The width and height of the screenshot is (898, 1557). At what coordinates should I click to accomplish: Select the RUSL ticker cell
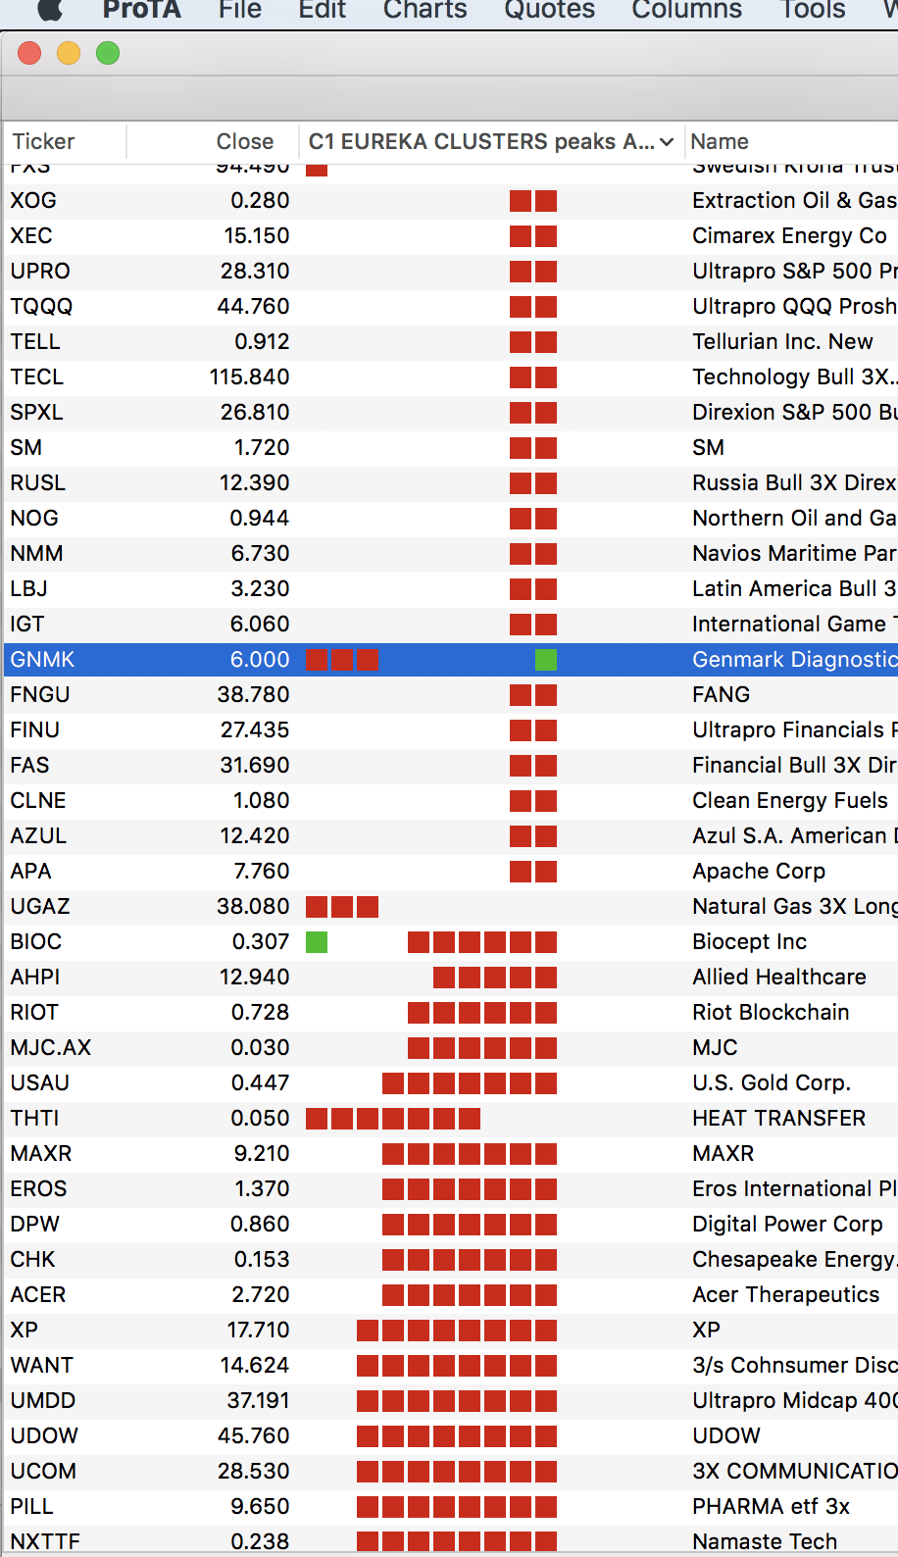(37, 482)
